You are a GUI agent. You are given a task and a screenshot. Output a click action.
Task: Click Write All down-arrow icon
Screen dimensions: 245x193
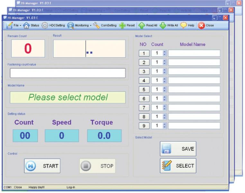(x=163, y=25)
